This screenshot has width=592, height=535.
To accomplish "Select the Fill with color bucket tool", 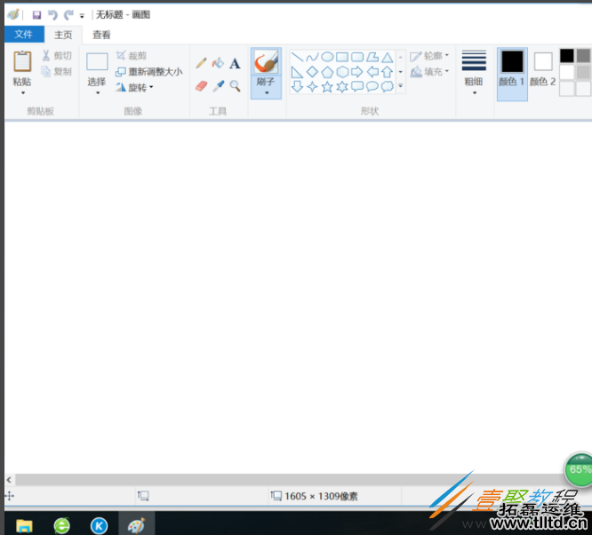I will 218,63.
